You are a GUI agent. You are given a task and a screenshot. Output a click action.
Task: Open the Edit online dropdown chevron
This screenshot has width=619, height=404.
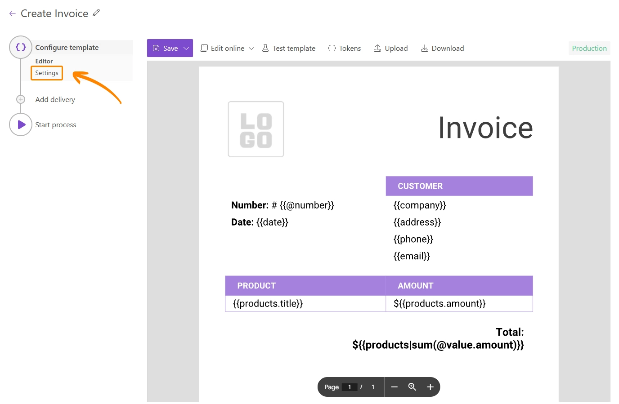pos(251,49)
